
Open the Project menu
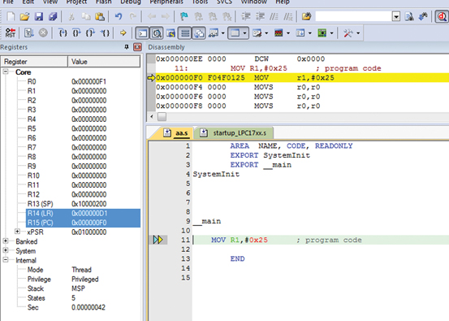coord(77,2)
